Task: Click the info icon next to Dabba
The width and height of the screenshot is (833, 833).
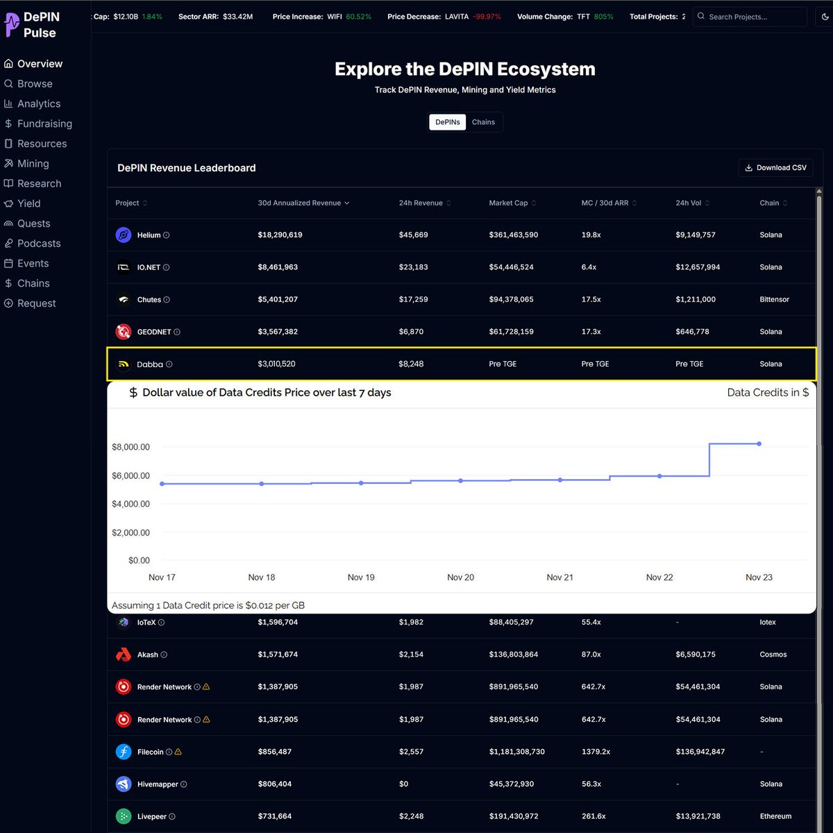Action: tap(169, 364)
